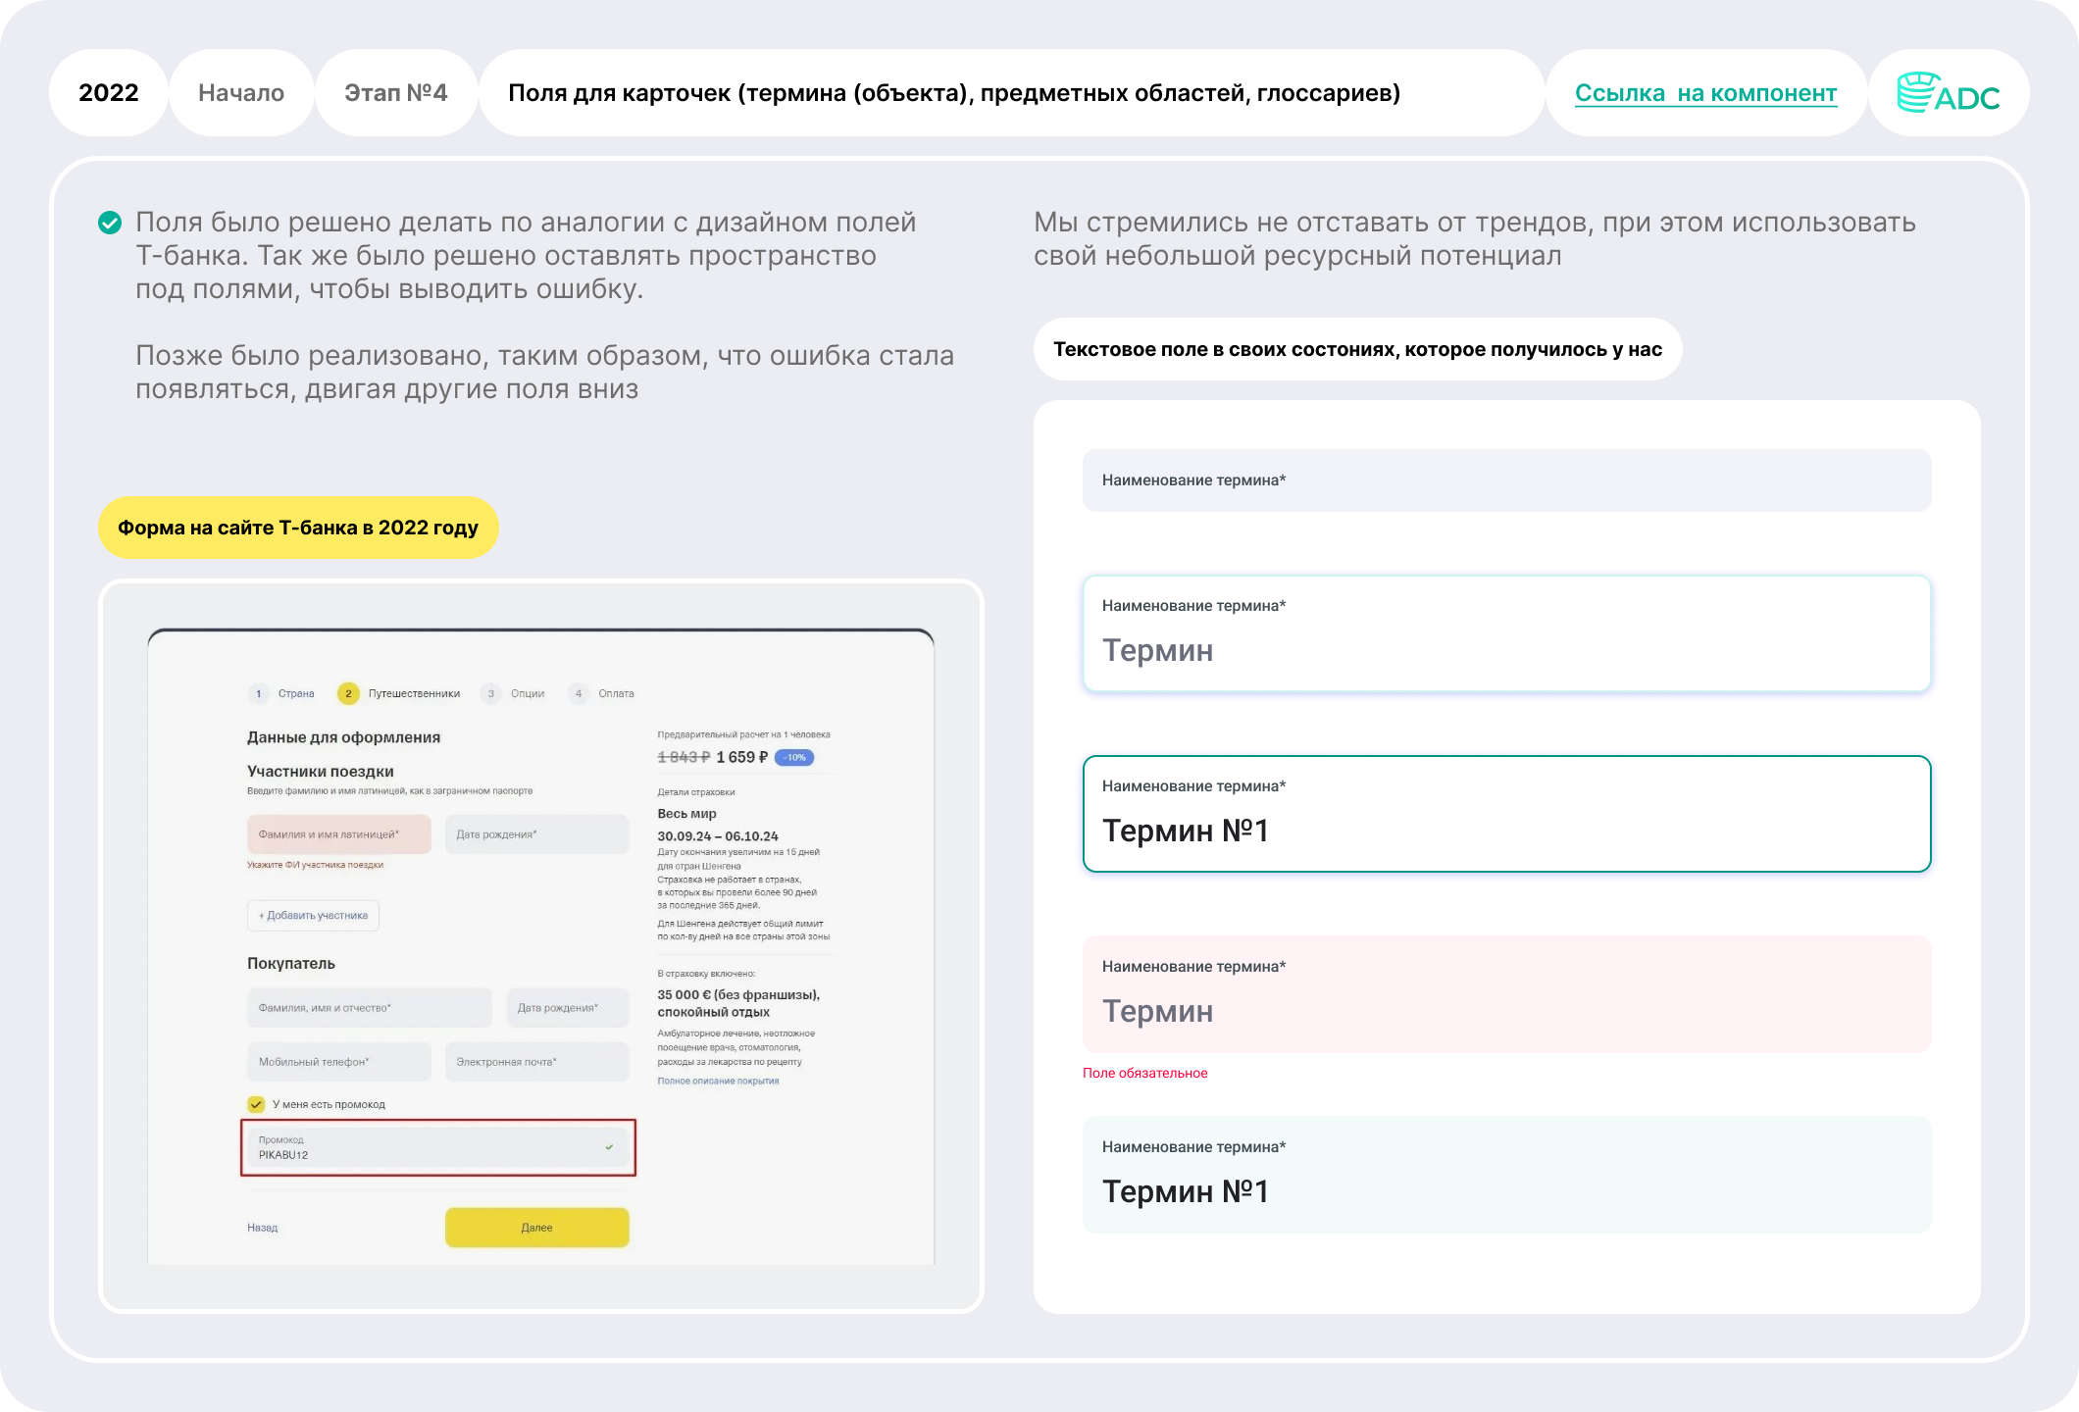Toggle the 'У меня есть промокод' checkbox
Viewport: 2079px width, 1412px height.
[x=256, y=1104]
